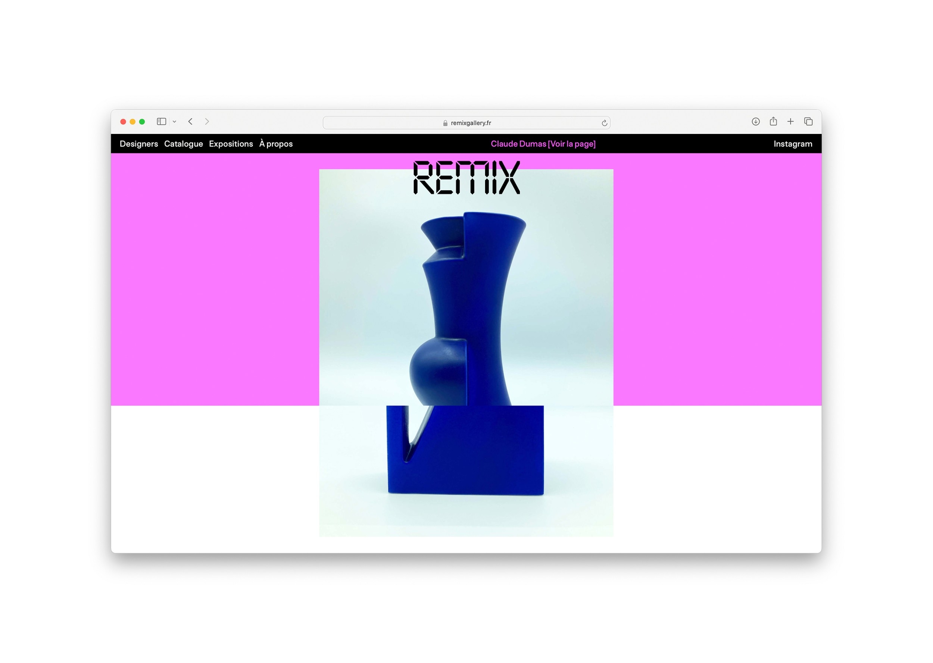The width and height of the screenshot is (933, 663).
Task: Reload the page with the refresh icon
Action: 604,123
